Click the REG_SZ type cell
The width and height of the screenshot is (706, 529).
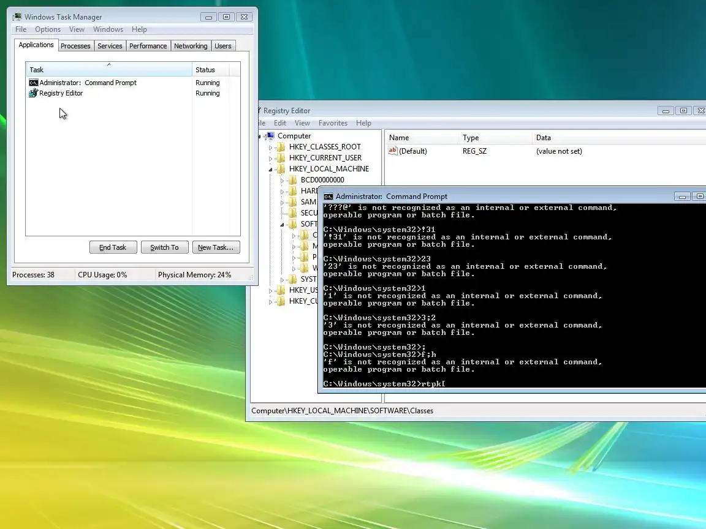point(474,151)
